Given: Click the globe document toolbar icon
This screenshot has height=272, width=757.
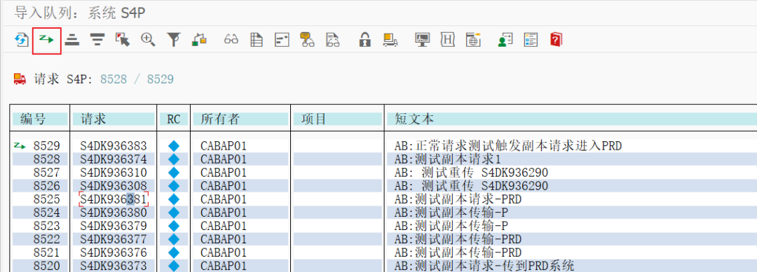Looking at the screenshot, I should click(x=474, y=39).
